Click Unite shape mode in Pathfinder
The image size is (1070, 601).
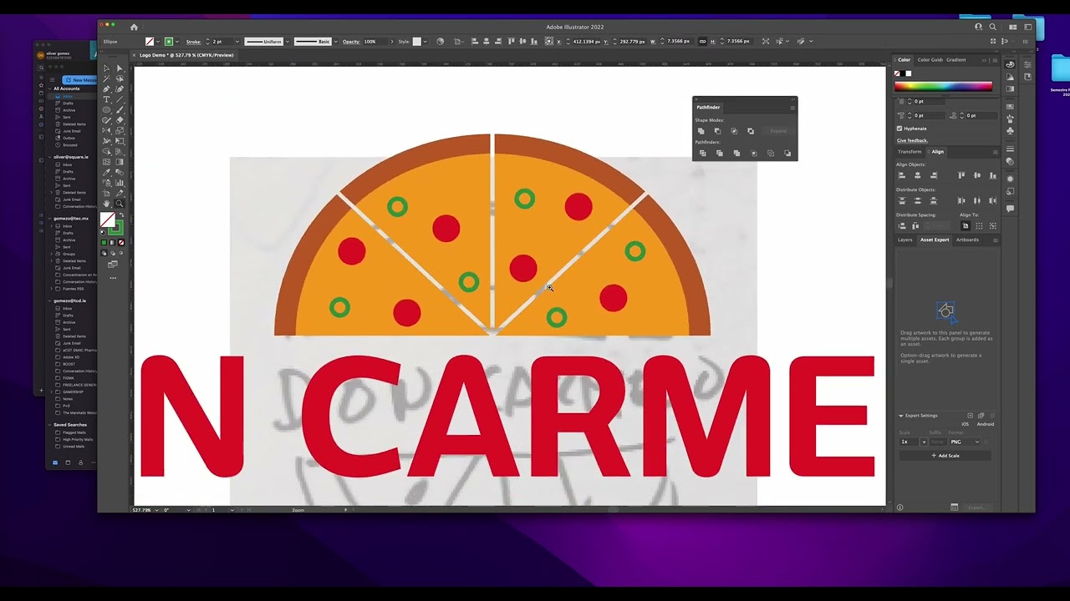(x=701, y=131)
